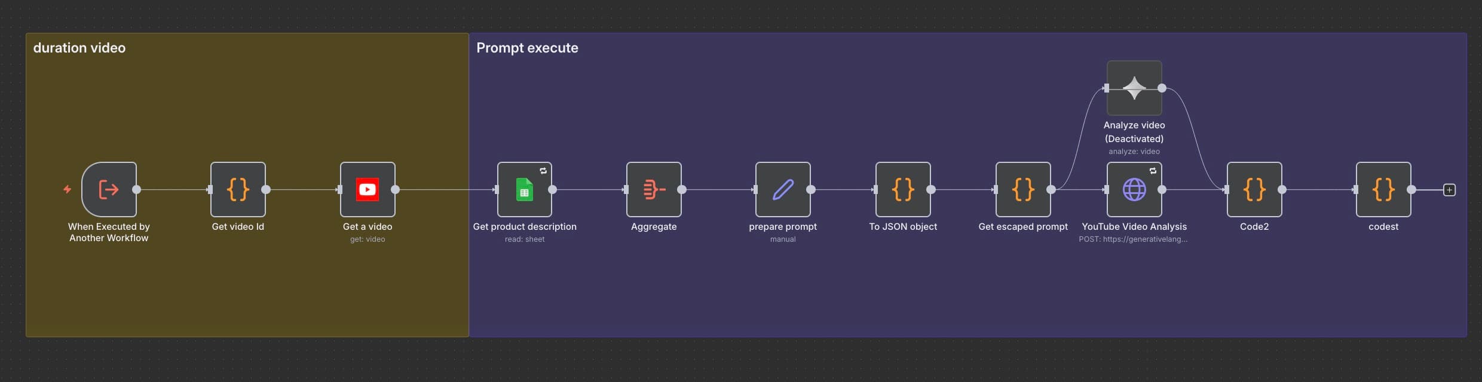Open the YouTube Video Analysis HTTP node
This screenshot has width=1482, height=382.
pyautogui.click(x=1134, y=190)
